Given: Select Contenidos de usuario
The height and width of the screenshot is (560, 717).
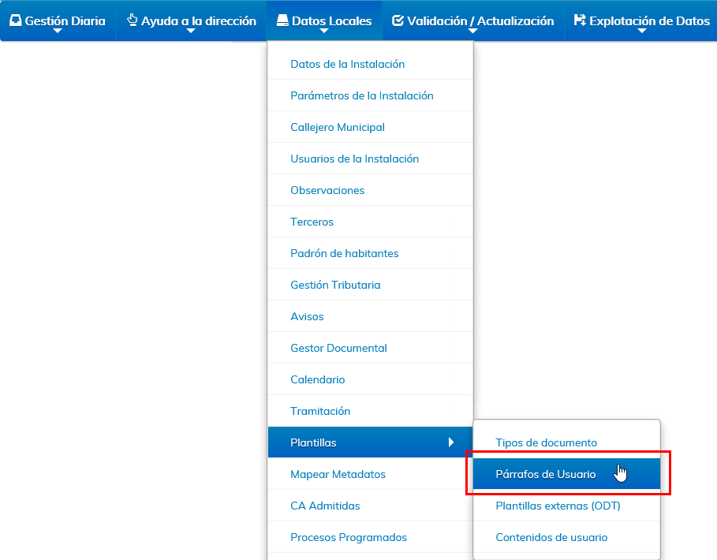Looking at the screenshot, I should pyautogui.click(x=551, y=537).
